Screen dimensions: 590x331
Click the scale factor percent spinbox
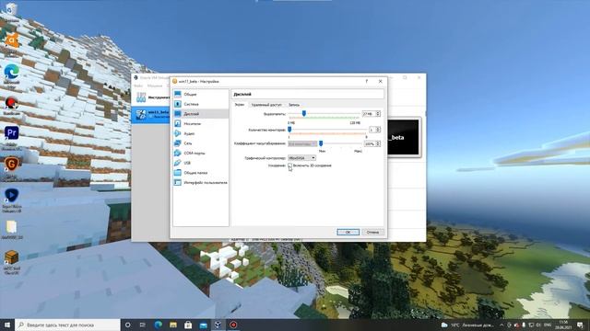[372, 143]
